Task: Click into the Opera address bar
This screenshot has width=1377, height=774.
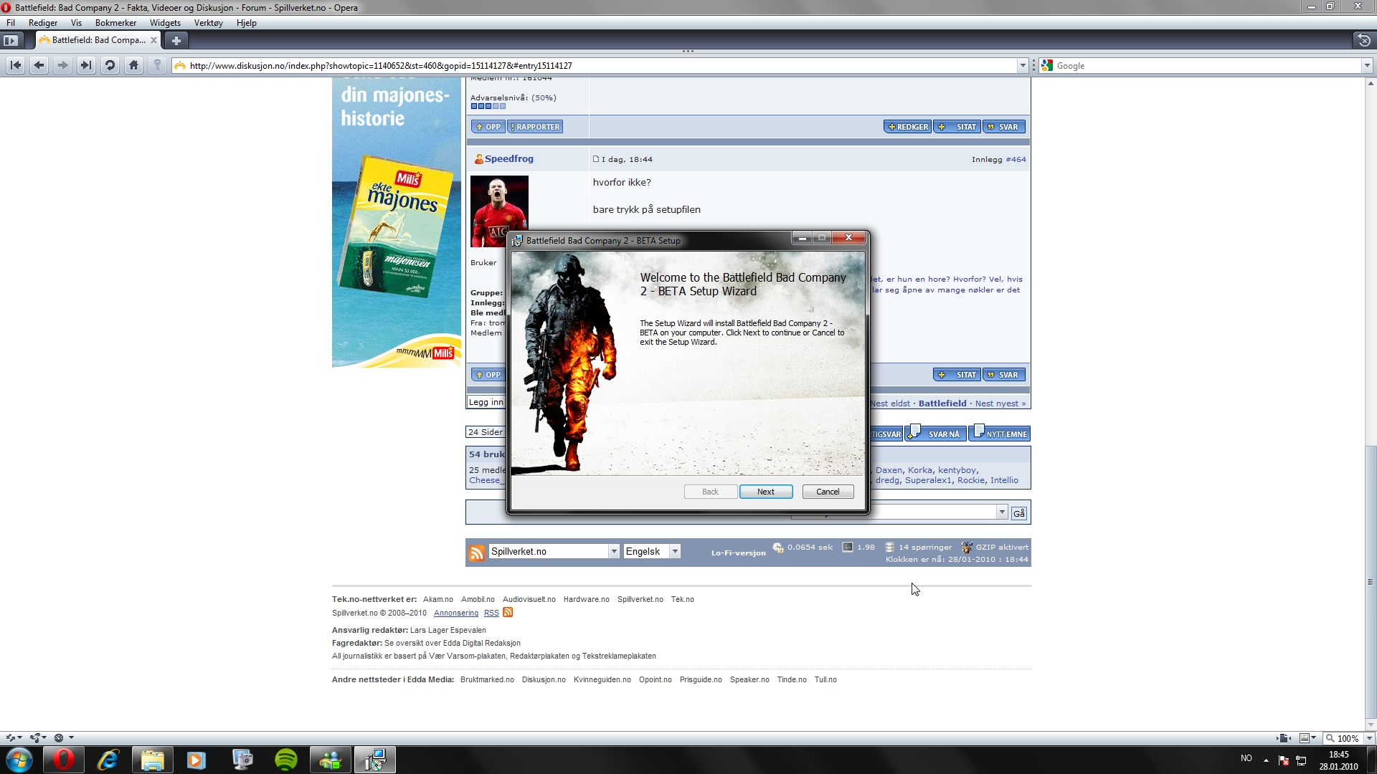Action: pos(601,65)
